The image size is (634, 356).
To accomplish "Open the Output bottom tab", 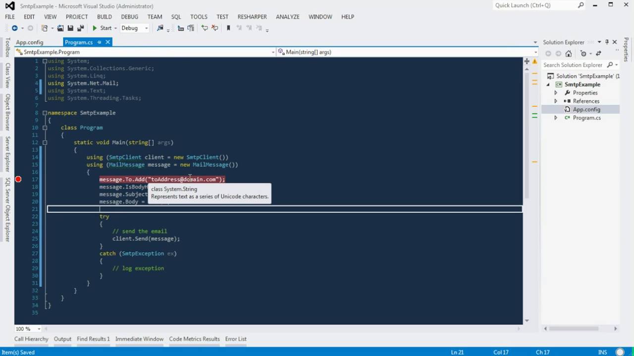I will point(62,339).
